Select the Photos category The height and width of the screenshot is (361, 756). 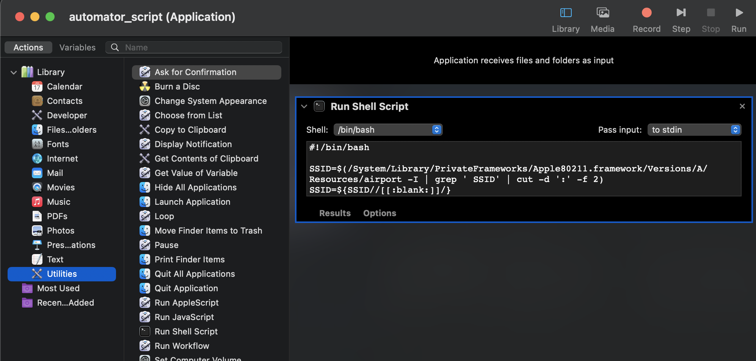pyautogui.click(x=60, y=231)
